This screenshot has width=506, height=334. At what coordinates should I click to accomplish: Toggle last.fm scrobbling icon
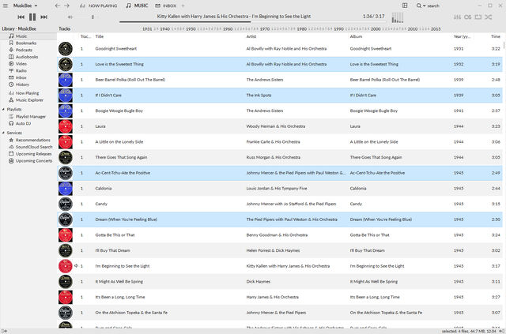[x=467, y=17]
